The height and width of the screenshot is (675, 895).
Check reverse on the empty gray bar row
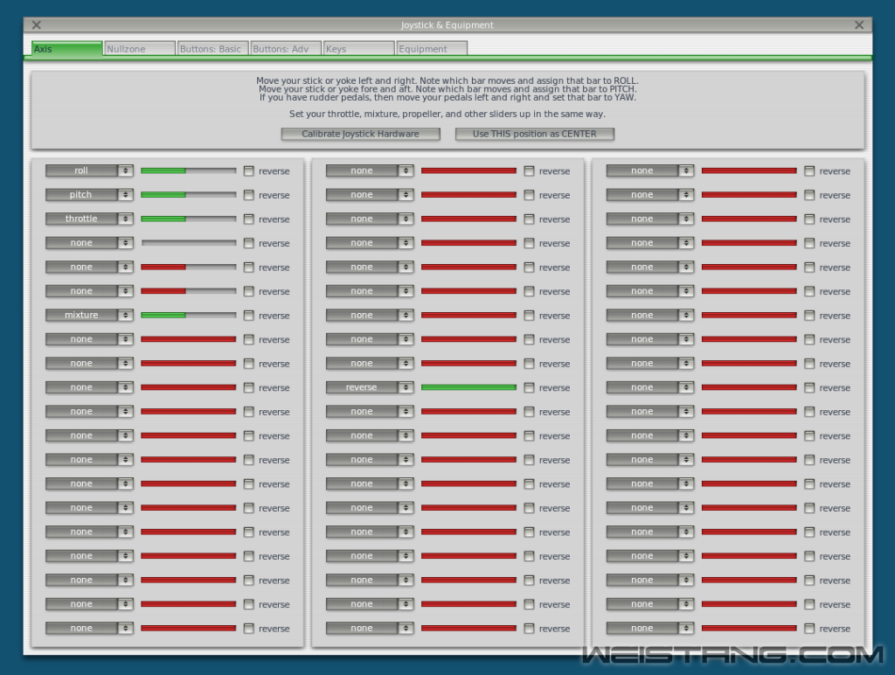[249, 243]
